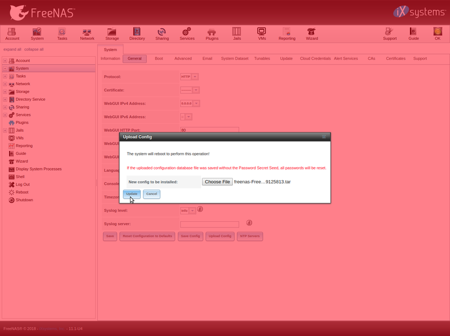
Task: Expand Tasks node in sidebar tree
Action: (x=5, y=76)
